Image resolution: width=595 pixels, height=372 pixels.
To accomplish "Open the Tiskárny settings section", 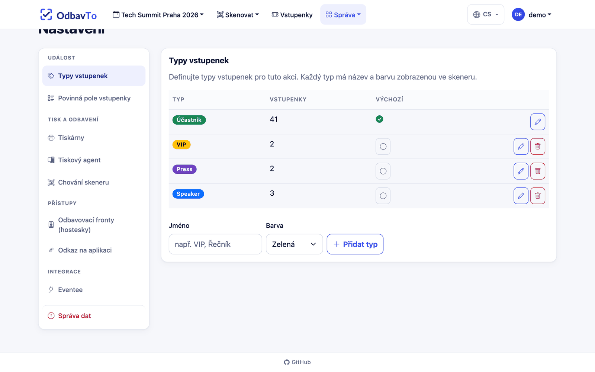I will [x=94, y=138].
